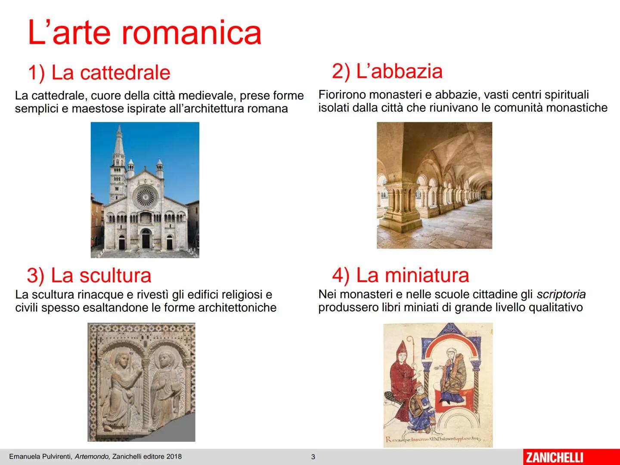This screenshot has width=620, height=465.
Task: Click the red slide title L'arte romanica
Action: (144, 30)
